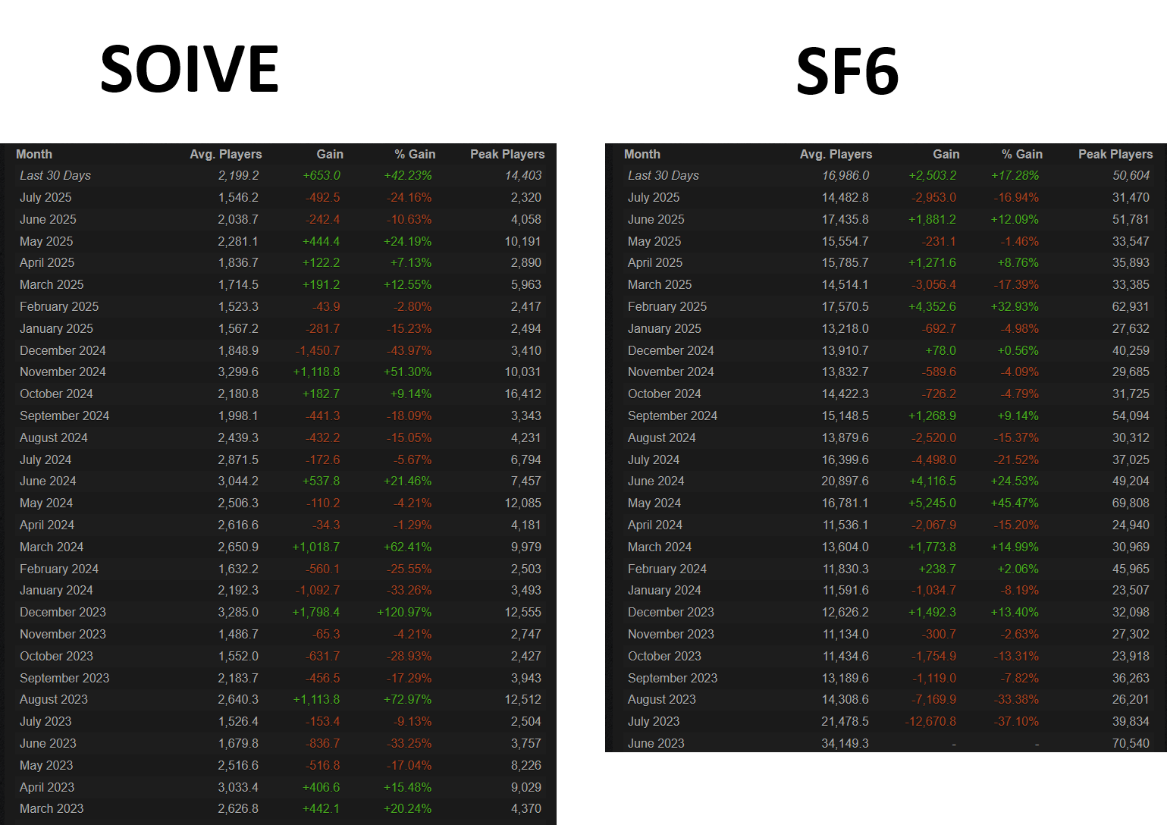Click the average players value 20,897.6

(x=845, y=481)
